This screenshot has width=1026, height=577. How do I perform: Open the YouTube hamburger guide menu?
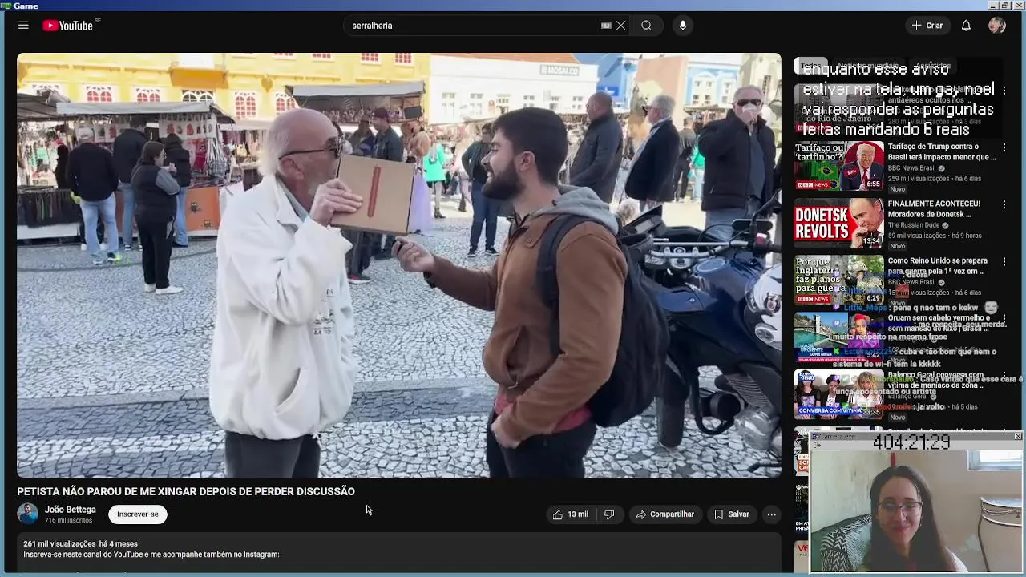point(23,26)
